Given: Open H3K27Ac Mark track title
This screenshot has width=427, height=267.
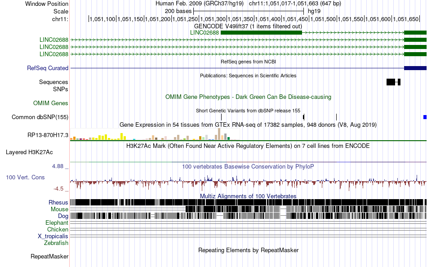Looking at the screenshot, I should (x=248, y=146).
